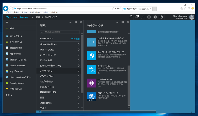Open the browser favorites star icon
Screen dimensions: 198x116
pyautogui.click(x=185, y=8)
